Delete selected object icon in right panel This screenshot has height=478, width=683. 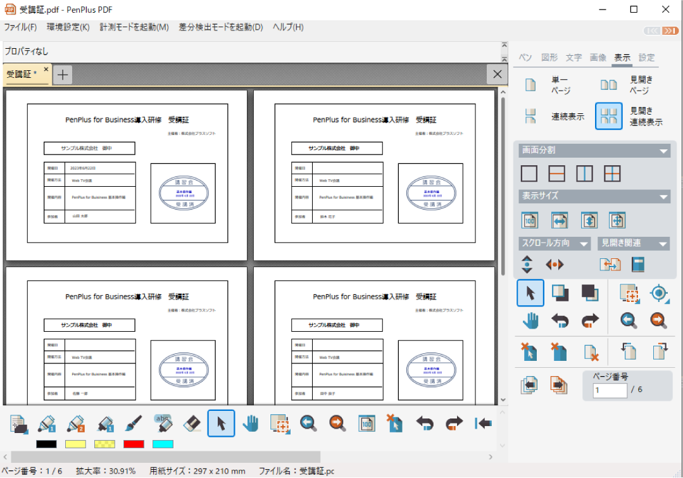point(529,351)
